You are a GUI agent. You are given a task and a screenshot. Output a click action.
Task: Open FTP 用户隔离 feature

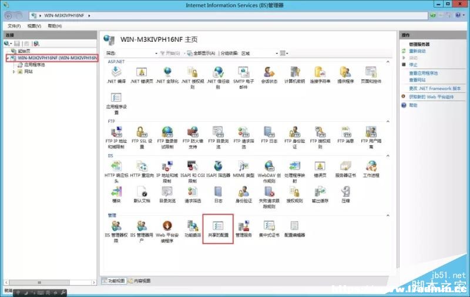point(371,138)
